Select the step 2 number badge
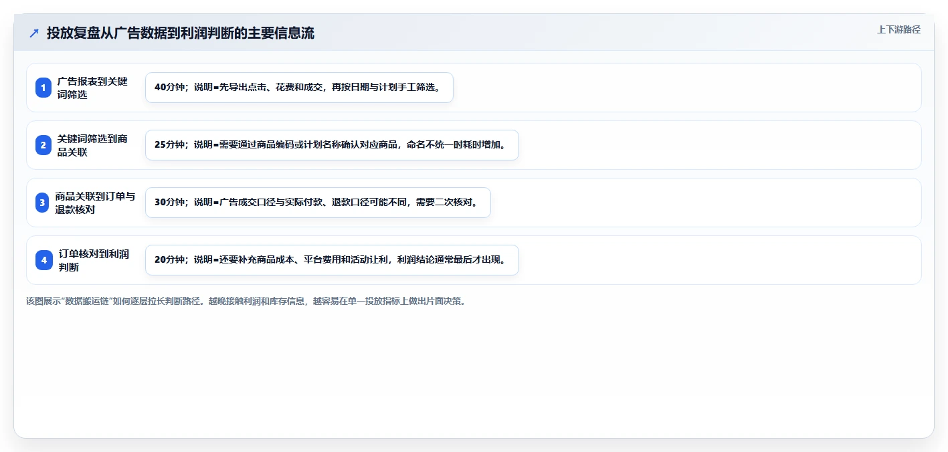The image size is (948, 452). [x=43, y=145]
